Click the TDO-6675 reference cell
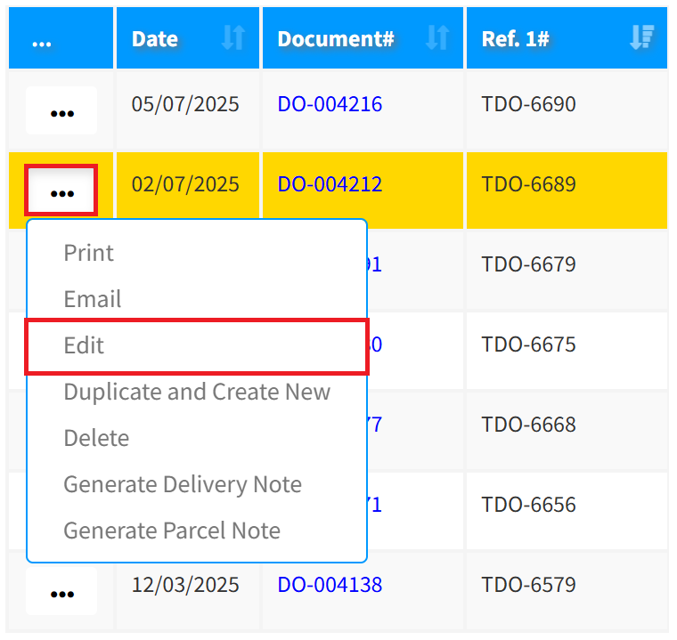Viewport: 677px width, 640px height. click(528, 344)
